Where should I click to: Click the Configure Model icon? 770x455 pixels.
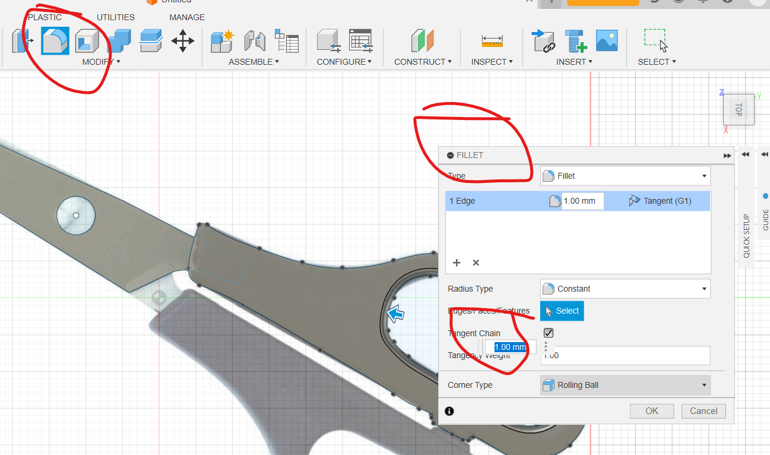(x=328, y=41)
